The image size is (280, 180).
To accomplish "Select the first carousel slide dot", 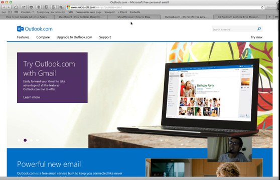I will pyautogui.click(x=19, y=140).
